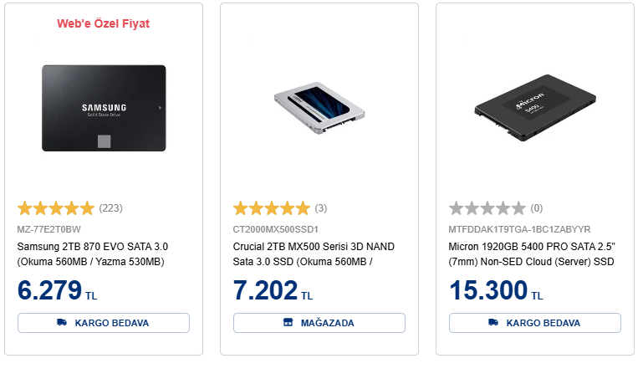Viewport: 643px width, 389px height.
Task: Open Micron 1920GB 5400 PRO product title
Action: click(x=532, y=254)
